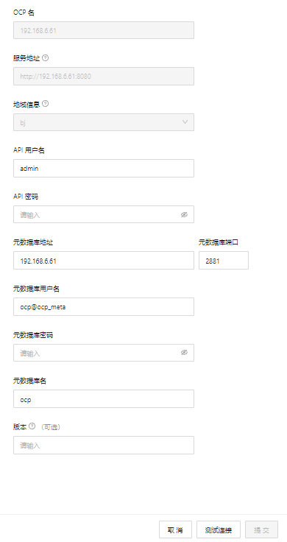287x542 pixels.
Task: Click the 测试连接 button
Action: (x=219, y=530)
